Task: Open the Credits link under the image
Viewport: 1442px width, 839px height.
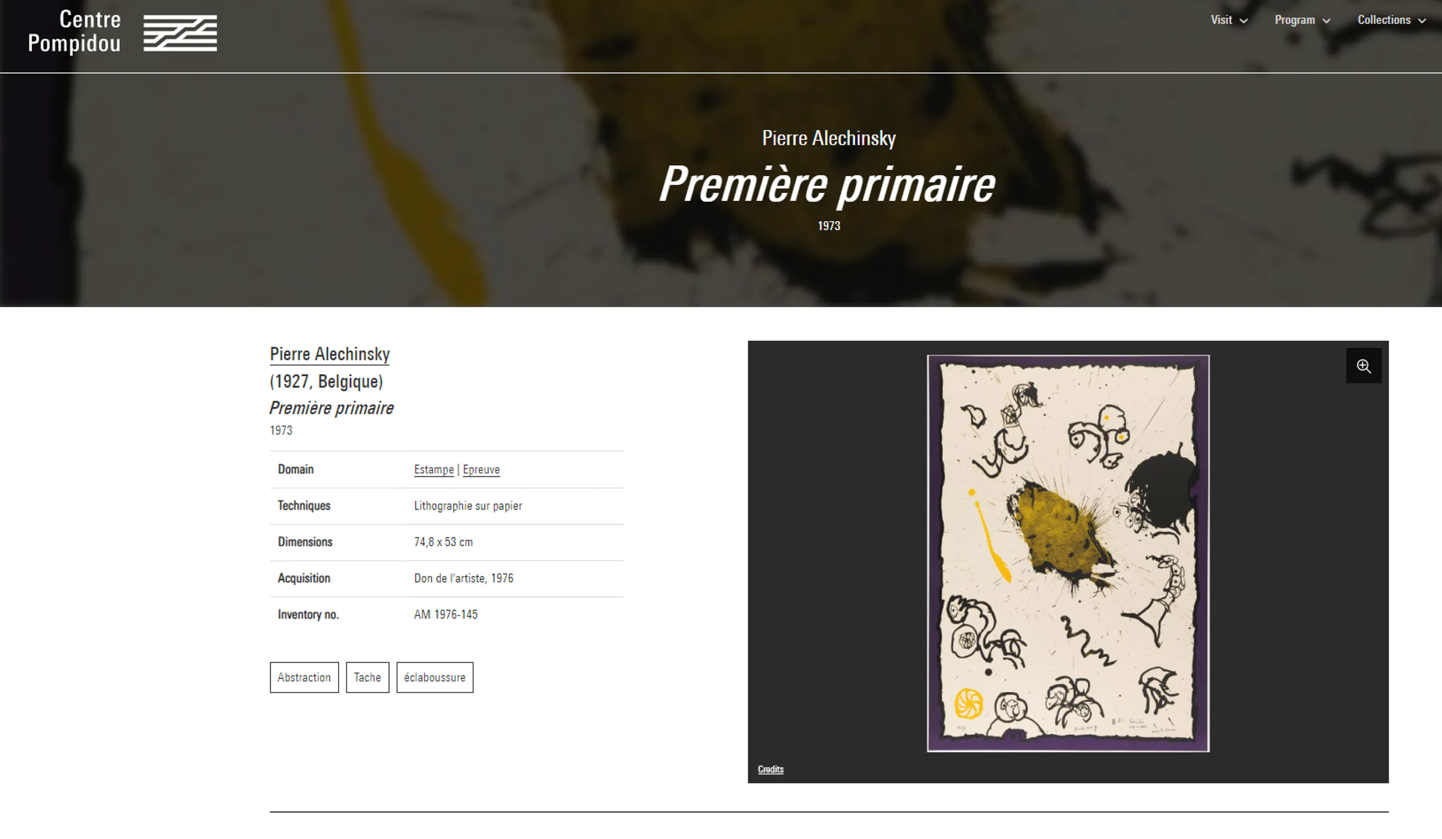Action: (770, 769)
